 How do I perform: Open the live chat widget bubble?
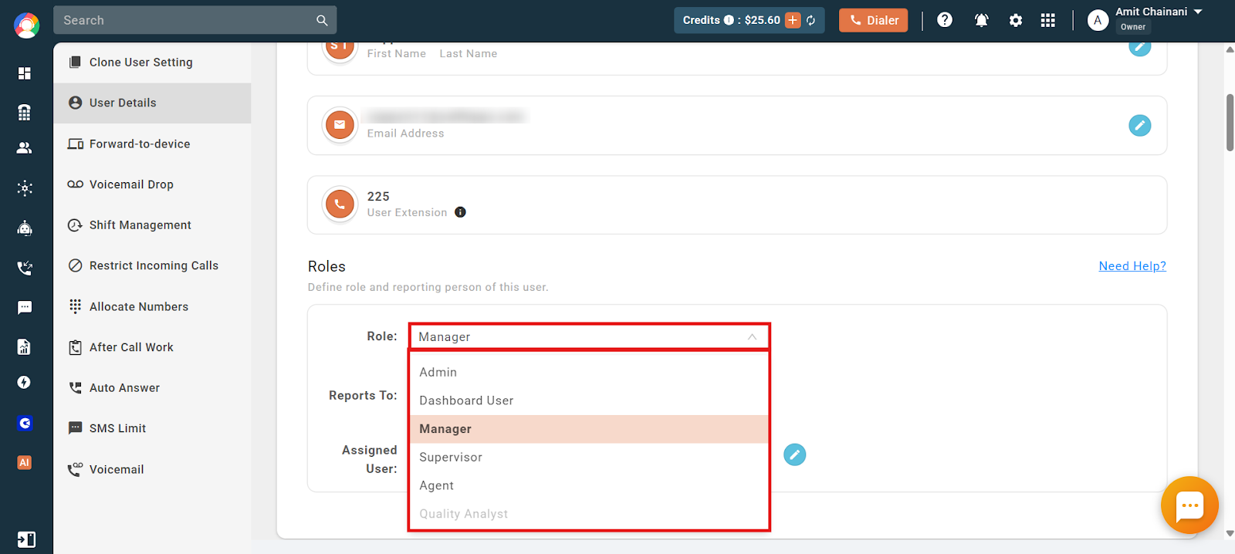1189,505
